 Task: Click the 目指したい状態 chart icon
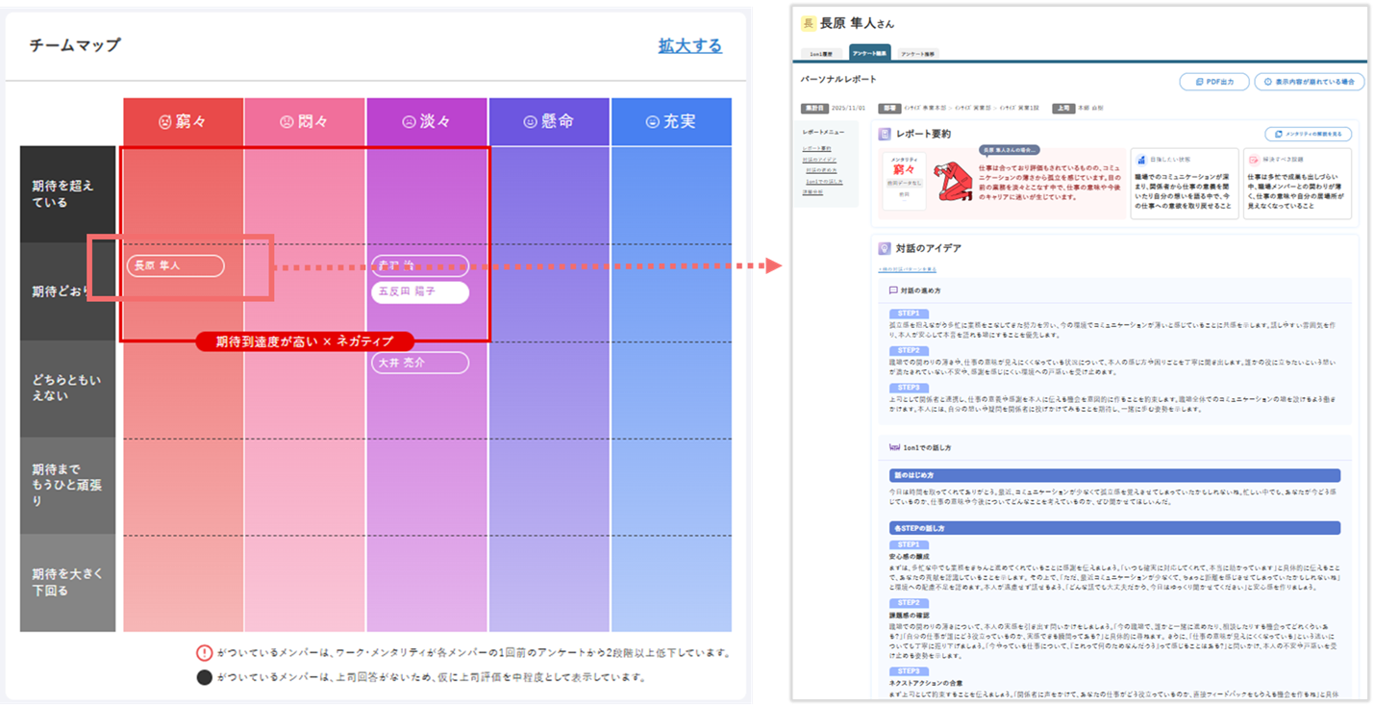pos(1140,160)
